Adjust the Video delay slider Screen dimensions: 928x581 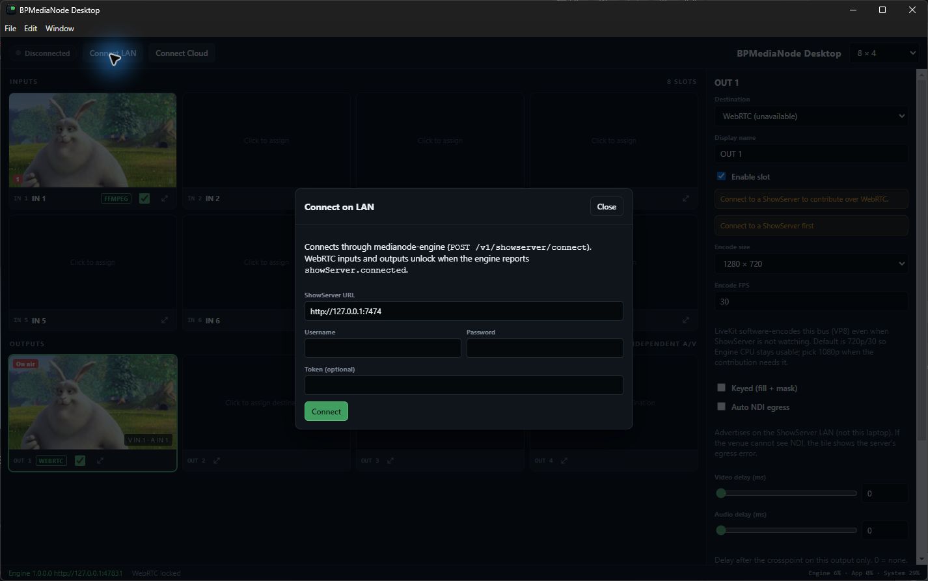pyautogui.click(x=785, y=493)
